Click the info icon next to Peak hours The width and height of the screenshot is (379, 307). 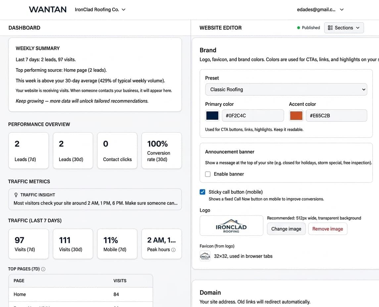pos(173,249)
